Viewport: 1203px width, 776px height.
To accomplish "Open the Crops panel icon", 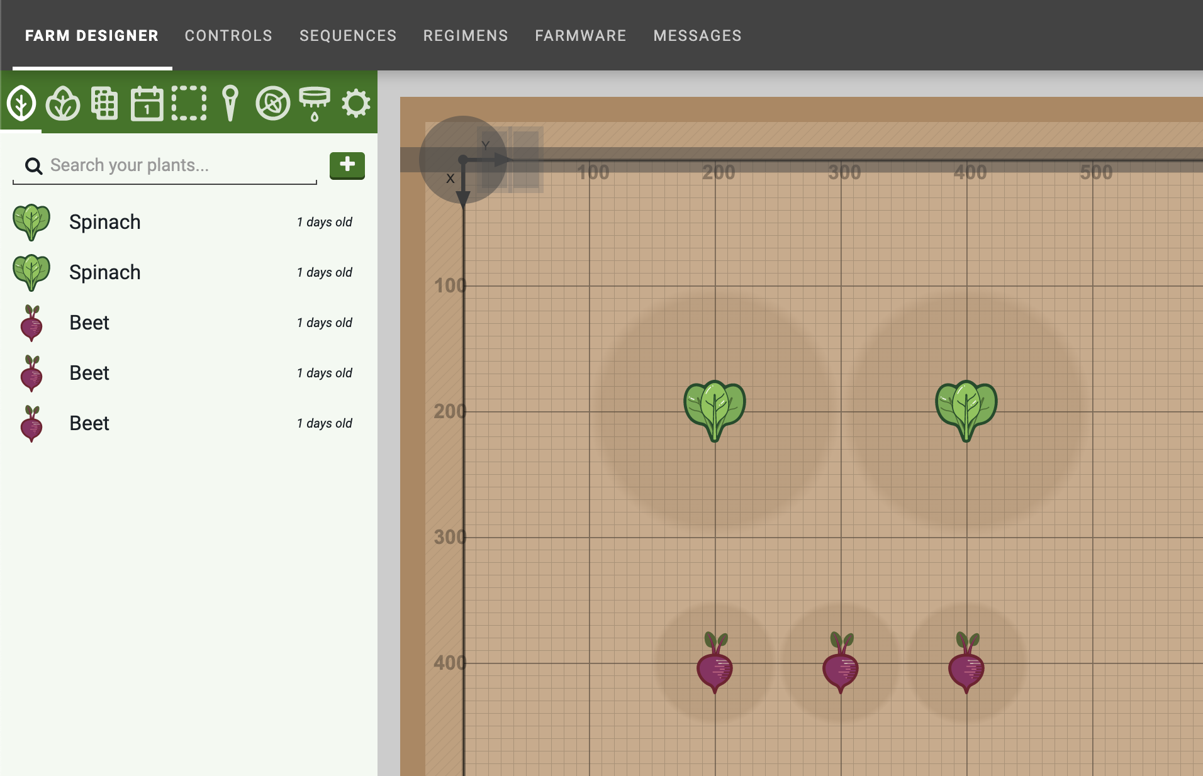I will coord(63,103).
